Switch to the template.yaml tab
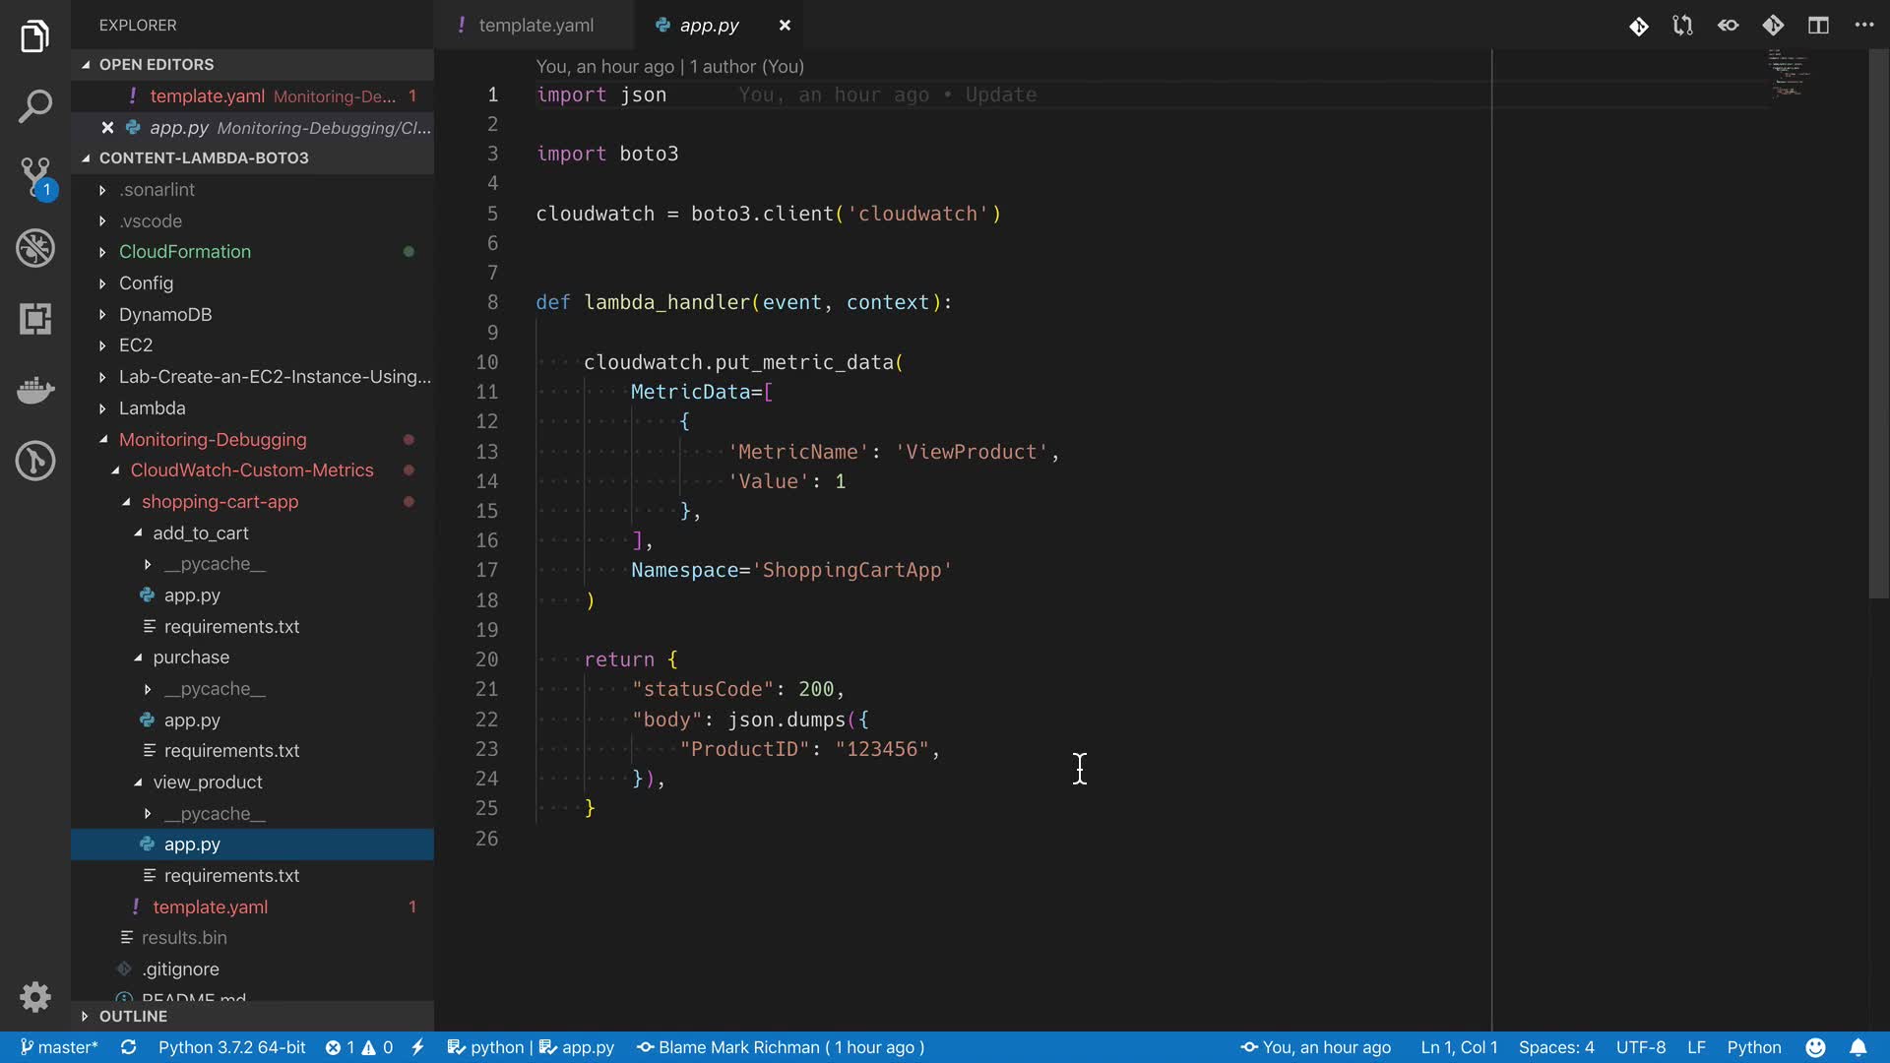The image size is (1890, 1063). pos(535,26)
